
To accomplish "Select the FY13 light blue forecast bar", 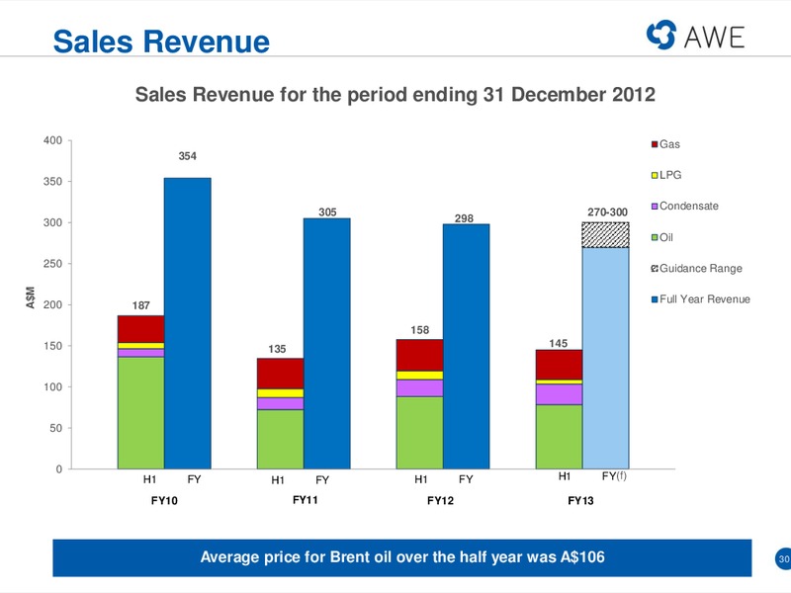I will (x=605, y=358).
